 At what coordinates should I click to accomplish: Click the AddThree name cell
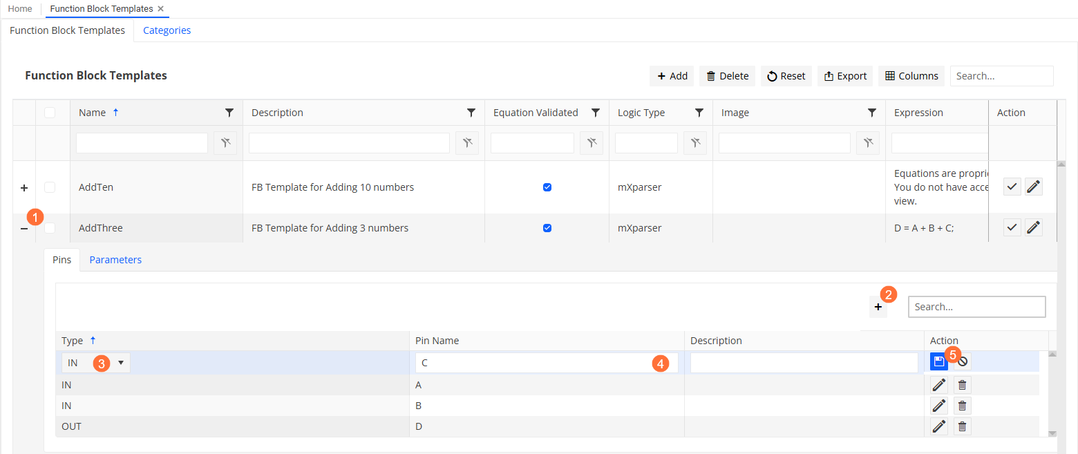pyautogui.click(x=156, y=228)
